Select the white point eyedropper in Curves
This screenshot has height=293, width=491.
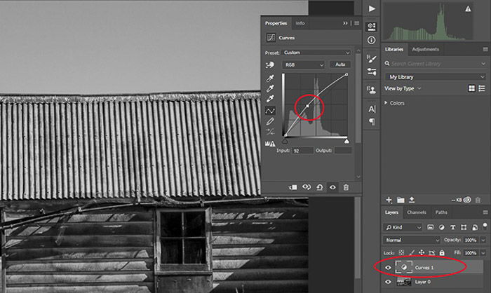tap(270, 99)
